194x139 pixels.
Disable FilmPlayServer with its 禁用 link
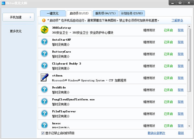(181, 114)
